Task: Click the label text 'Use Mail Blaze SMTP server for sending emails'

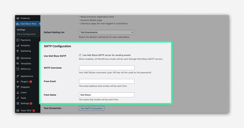Action: click(107, 55)
